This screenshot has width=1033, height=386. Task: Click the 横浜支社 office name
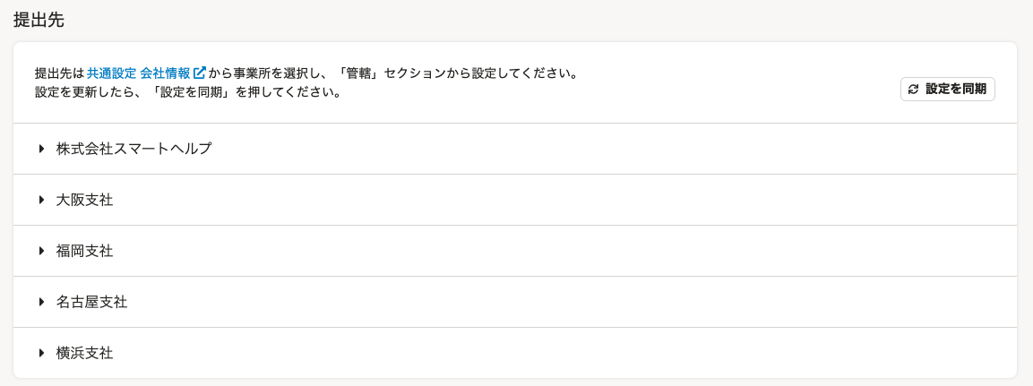[85, 353]
